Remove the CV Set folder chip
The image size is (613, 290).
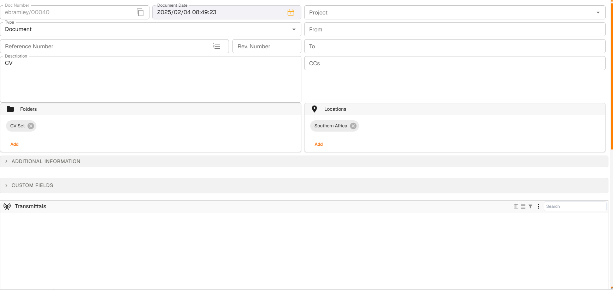(31, 126)
